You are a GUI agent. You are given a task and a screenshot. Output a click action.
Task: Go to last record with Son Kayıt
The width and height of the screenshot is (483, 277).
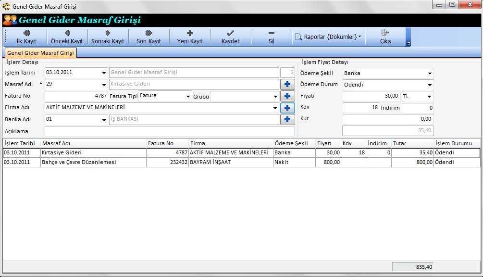[149, 37]
